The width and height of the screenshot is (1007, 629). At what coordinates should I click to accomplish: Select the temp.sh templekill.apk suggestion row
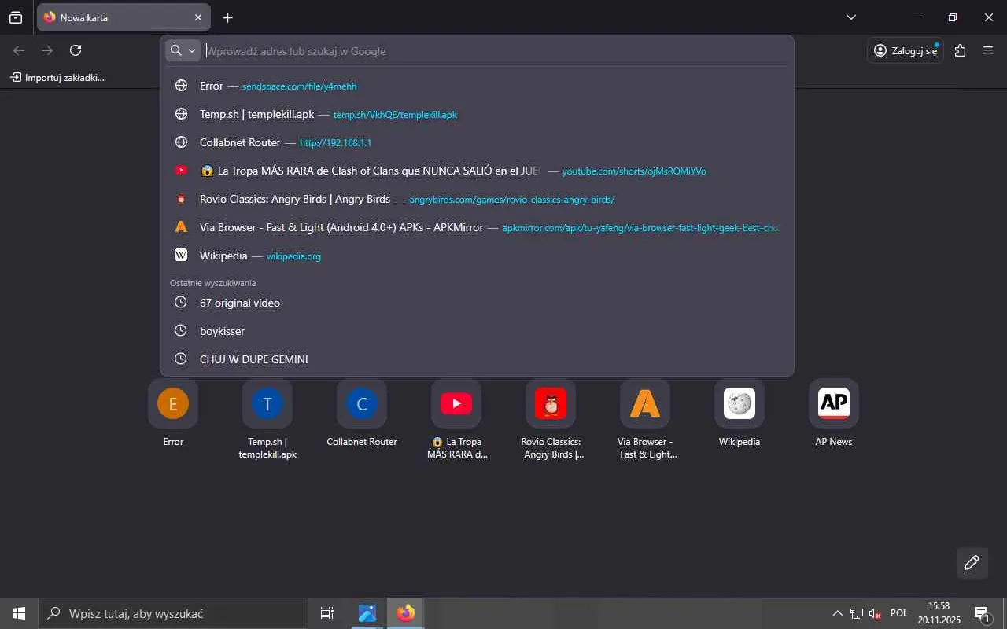477,114
